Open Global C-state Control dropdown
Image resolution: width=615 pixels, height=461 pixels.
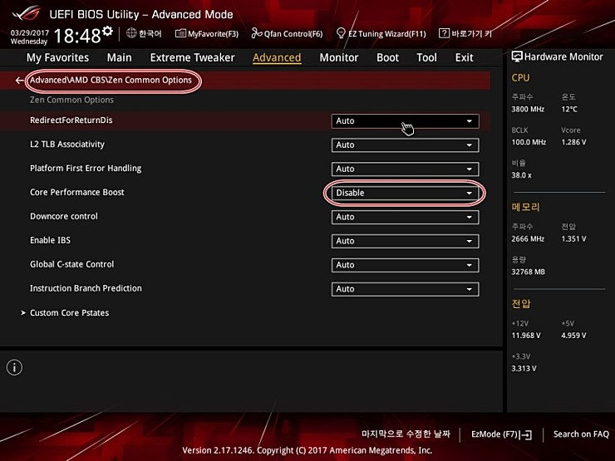pos(406,265)
